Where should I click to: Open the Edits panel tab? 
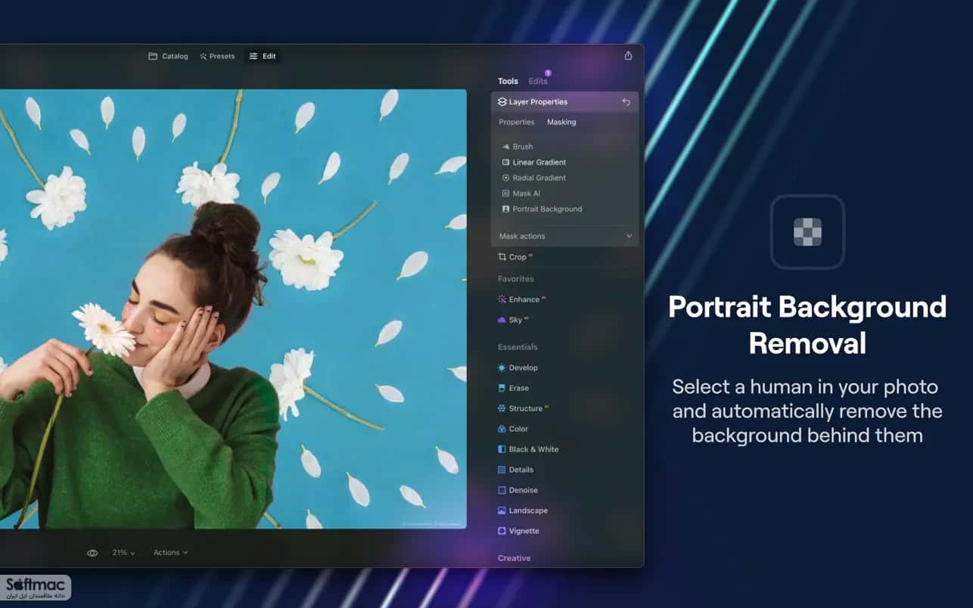coord(538,81)
